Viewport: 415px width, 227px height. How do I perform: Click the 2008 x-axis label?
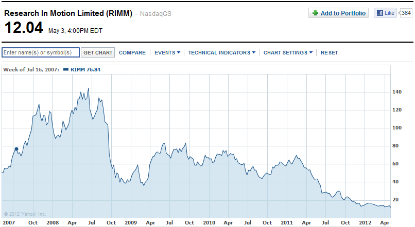53,222
